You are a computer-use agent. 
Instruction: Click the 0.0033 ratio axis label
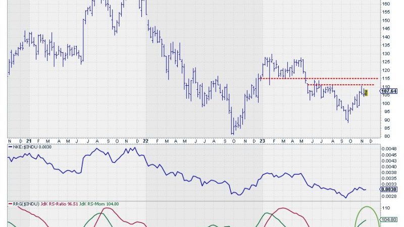click(389, 184)
